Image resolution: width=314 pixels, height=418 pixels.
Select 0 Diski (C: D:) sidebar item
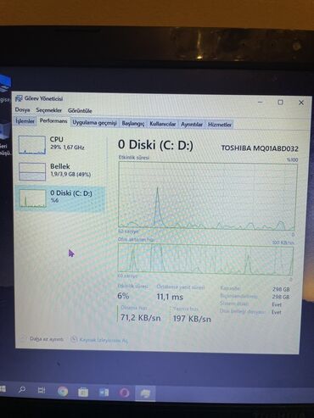point(60,198)
